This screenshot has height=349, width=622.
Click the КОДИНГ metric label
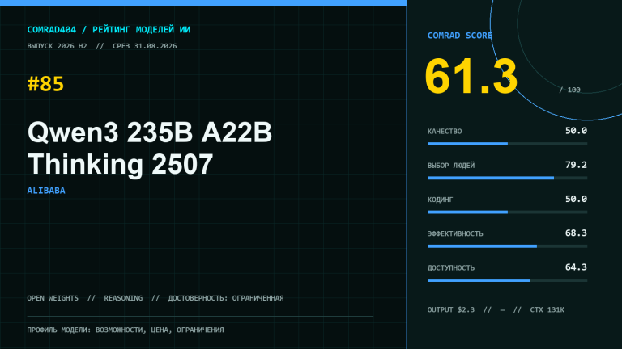(x=441, y=200)
